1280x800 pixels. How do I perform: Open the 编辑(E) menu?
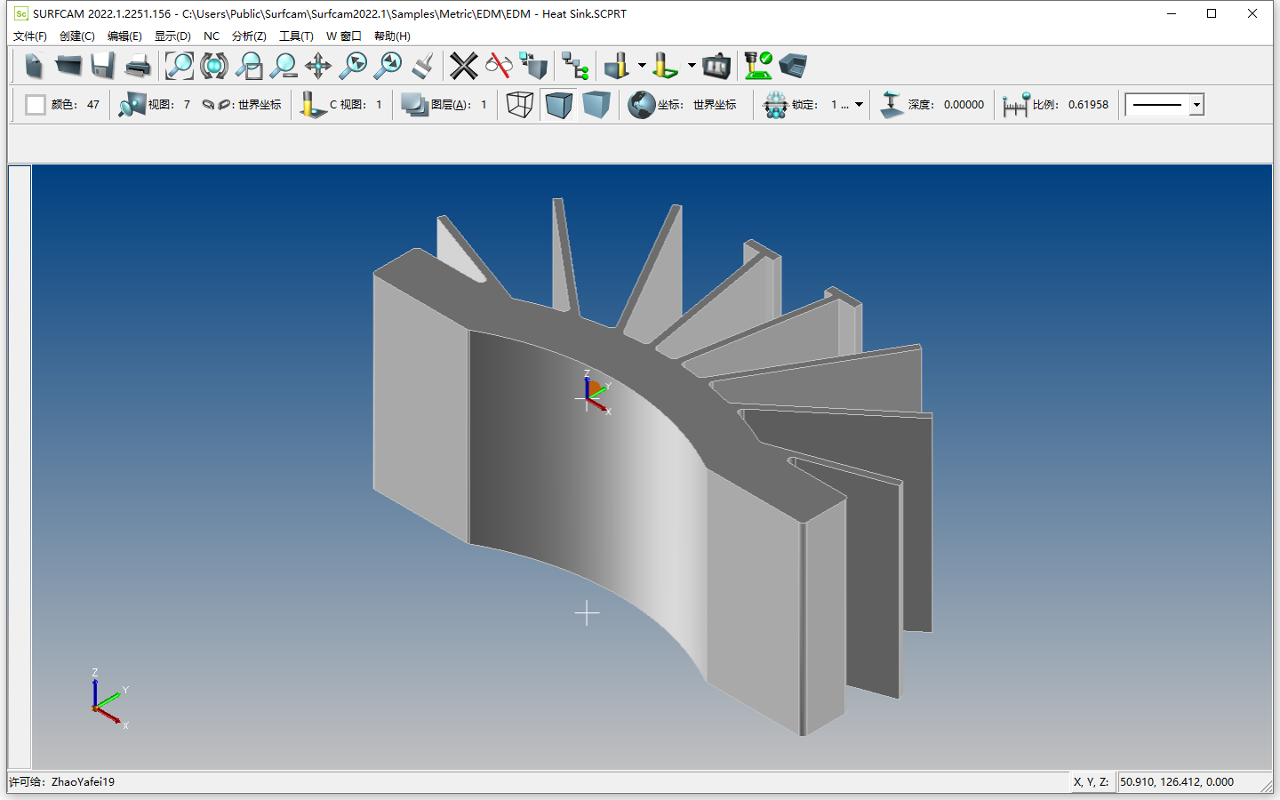point(124,36)
